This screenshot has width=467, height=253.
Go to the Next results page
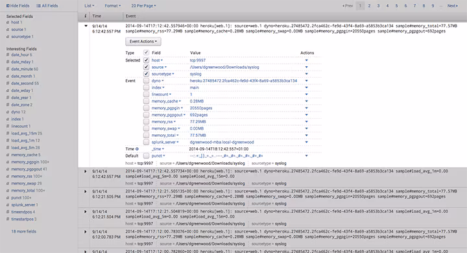(453, 6)
